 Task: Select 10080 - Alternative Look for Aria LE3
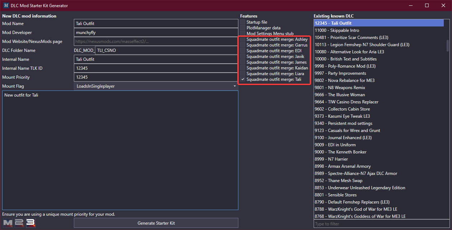tap(379, 52)
